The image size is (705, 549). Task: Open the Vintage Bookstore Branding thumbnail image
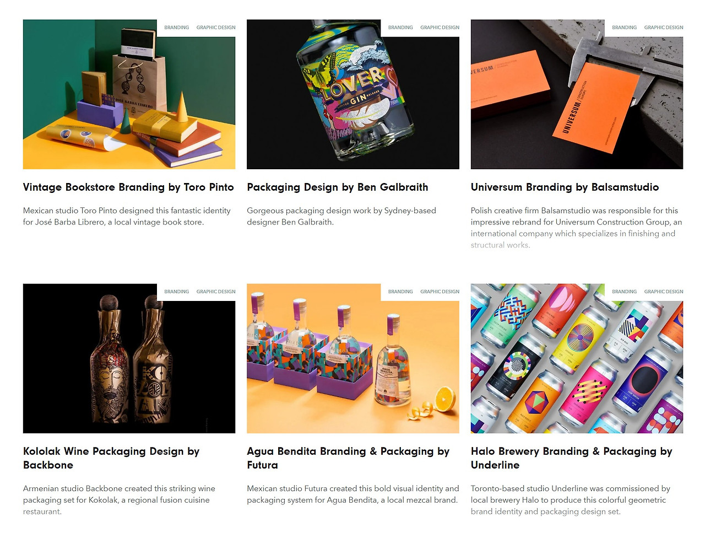point(129,94)
